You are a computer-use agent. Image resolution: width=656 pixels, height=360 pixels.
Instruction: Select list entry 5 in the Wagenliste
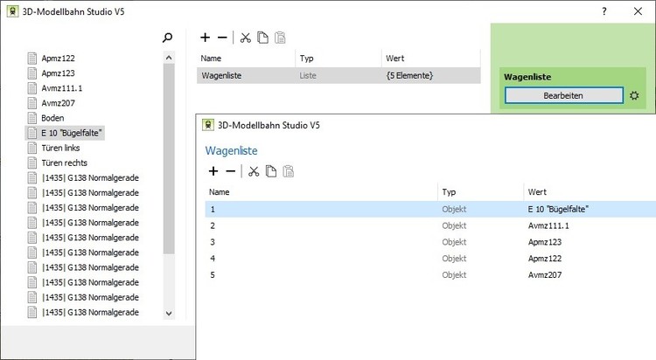point(430,274)
